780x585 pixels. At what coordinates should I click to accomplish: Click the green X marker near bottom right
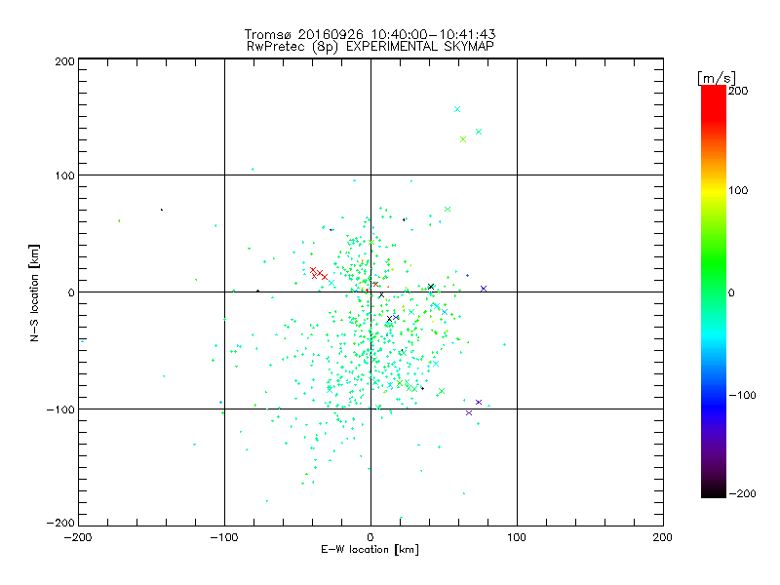tap(442, 391)
